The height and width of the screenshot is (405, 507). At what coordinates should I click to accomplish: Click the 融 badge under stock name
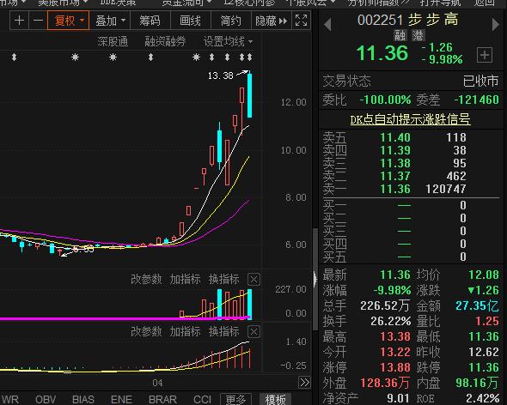[400, 35]
